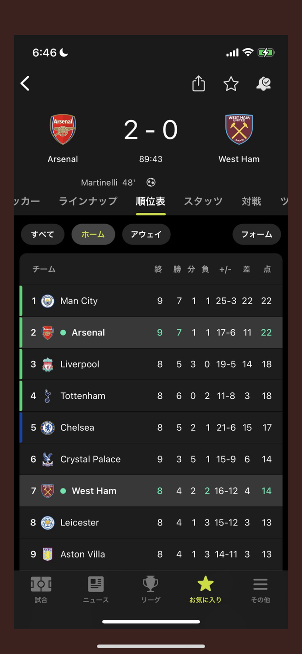Tap the Arsenal crest in header
The height and width of the screenshot is (654, 302).
click(x=63, y=129)
